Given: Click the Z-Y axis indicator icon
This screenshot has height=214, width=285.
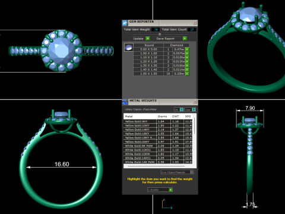Looking at the screenshot, I should click(167, 204).
